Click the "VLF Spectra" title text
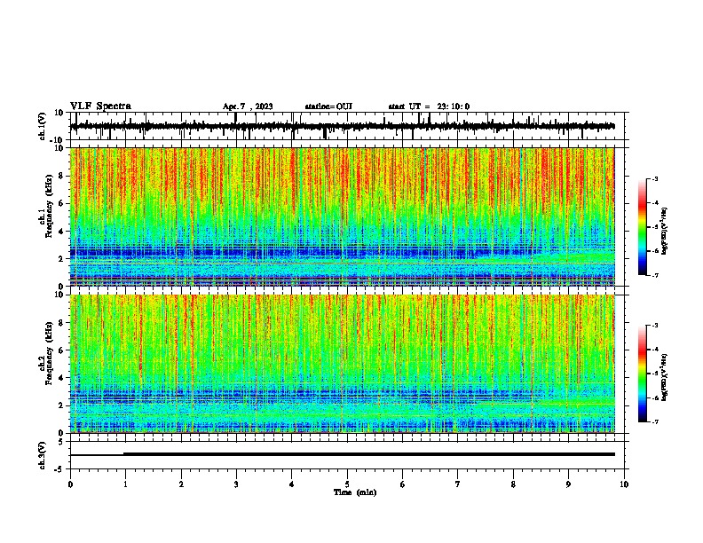 click(x=100, y=106)
